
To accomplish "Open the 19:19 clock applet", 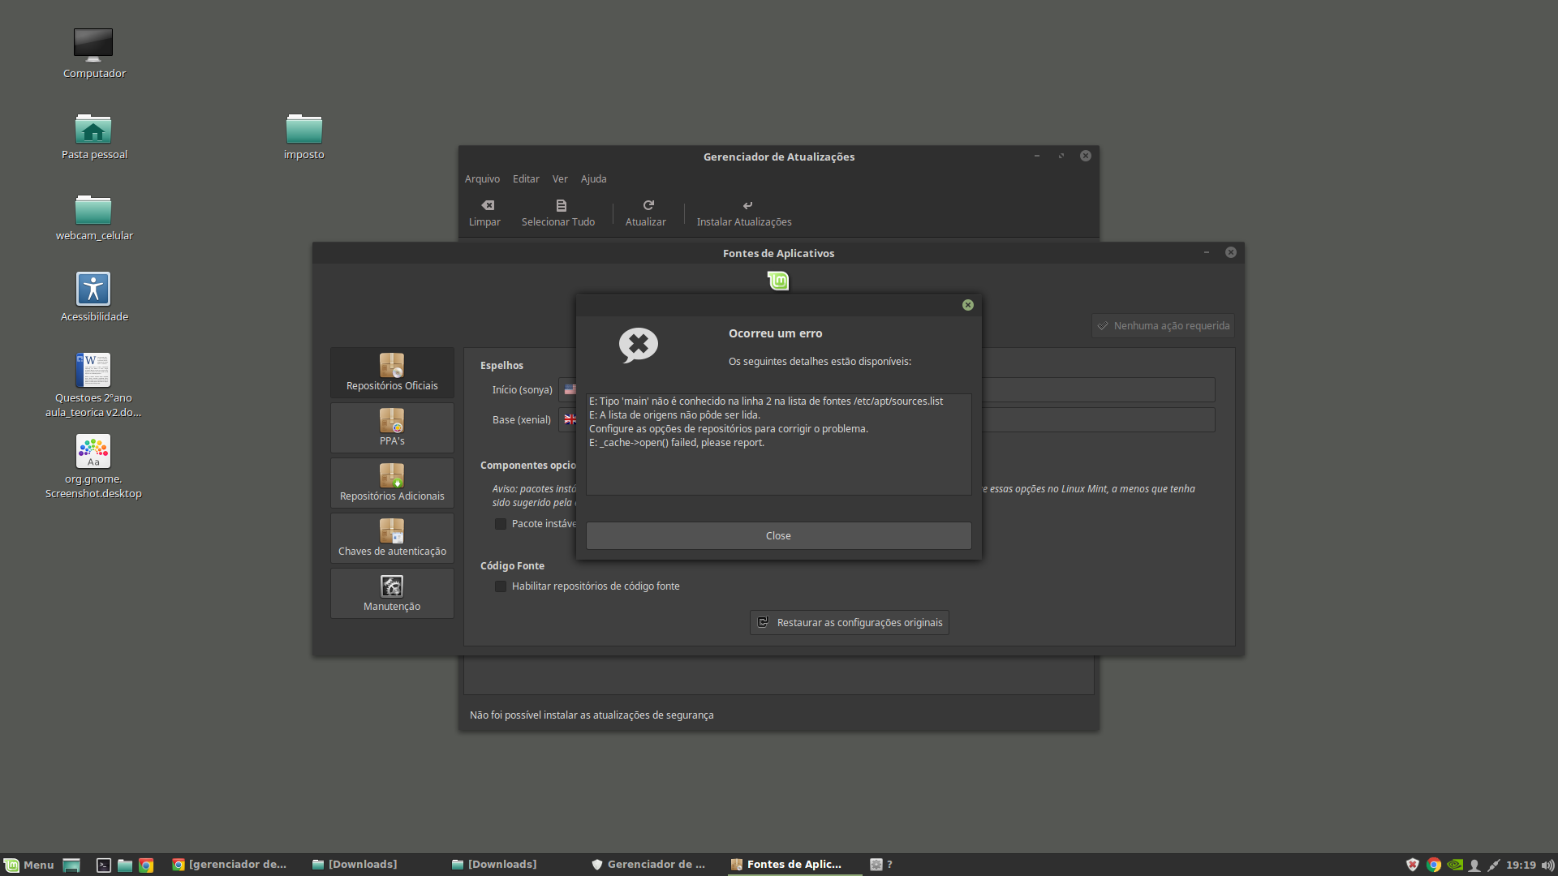I will (x=1521, y=865).
